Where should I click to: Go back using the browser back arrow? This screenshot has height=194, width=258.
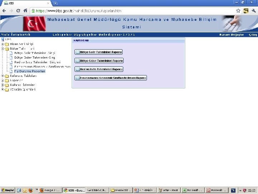pos(4,11)
